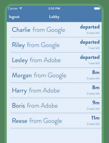The height and width of the screenshot is (143, 109).
Task: Click Riley's departed status label
Action: pyautogui.click(x=90, y=42)
